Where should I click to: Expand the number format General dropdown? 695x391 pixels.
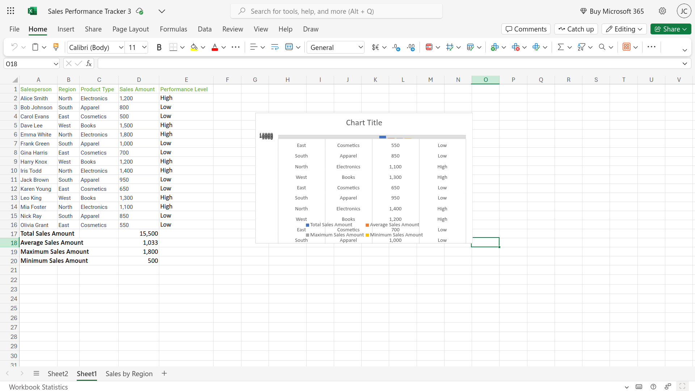[361, 47]
